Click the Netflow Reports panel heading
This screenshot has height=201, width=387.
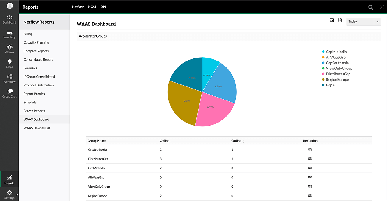pos(39,22)
